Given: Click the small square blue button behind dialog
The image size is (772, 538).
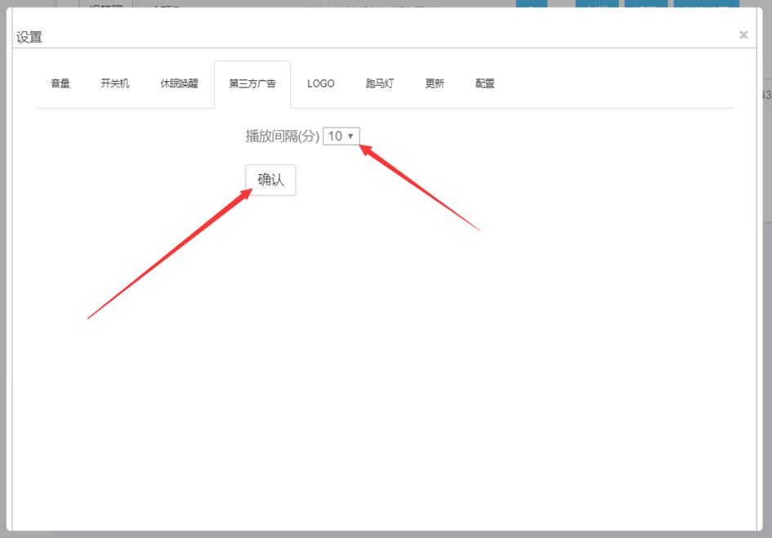Looking at the screenshot, I should [532, 3].
